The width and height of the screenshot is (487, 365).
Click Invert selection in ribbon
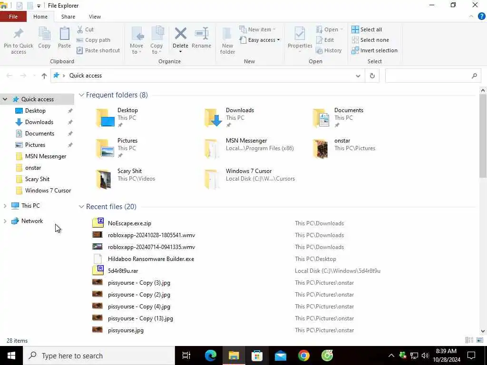(x=375, y=50)
